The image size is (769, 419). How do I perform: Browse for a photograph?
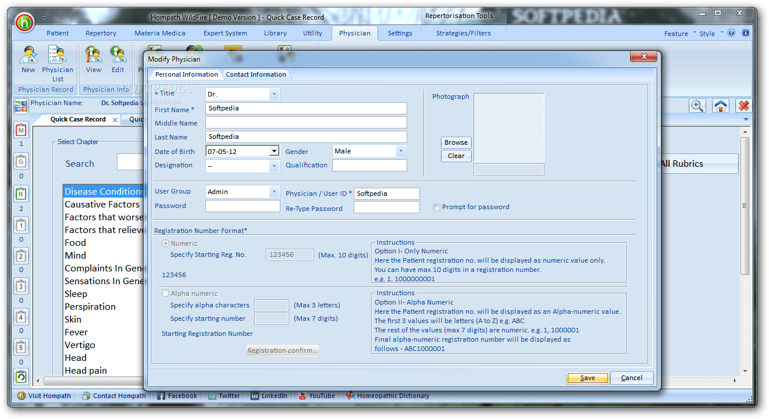456,142
